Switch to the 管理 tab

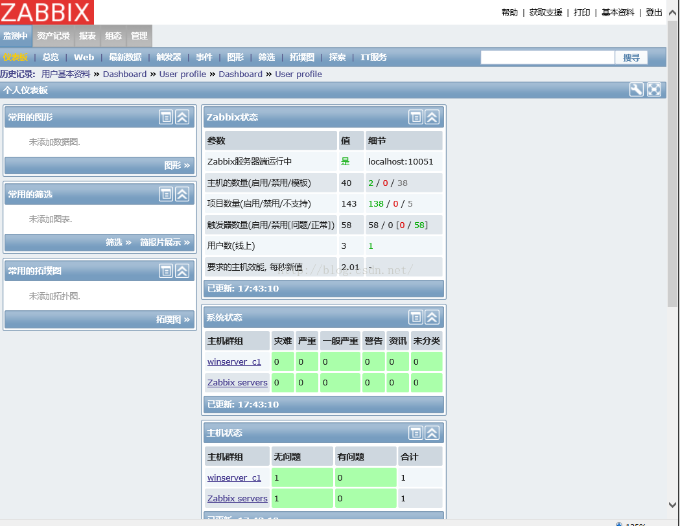pos(139,36)
